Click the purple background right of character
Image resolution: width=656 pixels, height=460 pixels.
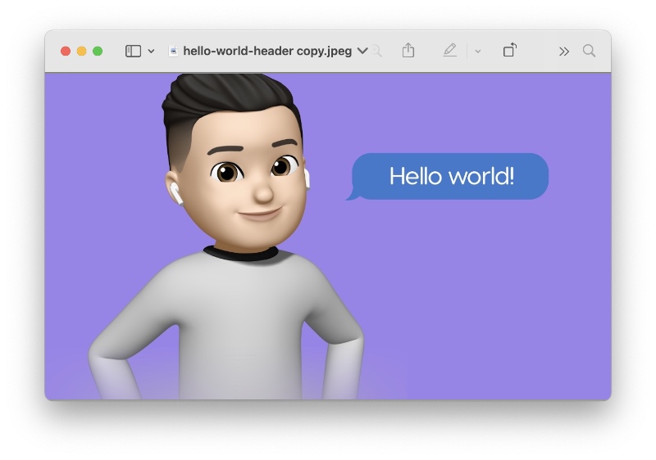click(492, 311)
